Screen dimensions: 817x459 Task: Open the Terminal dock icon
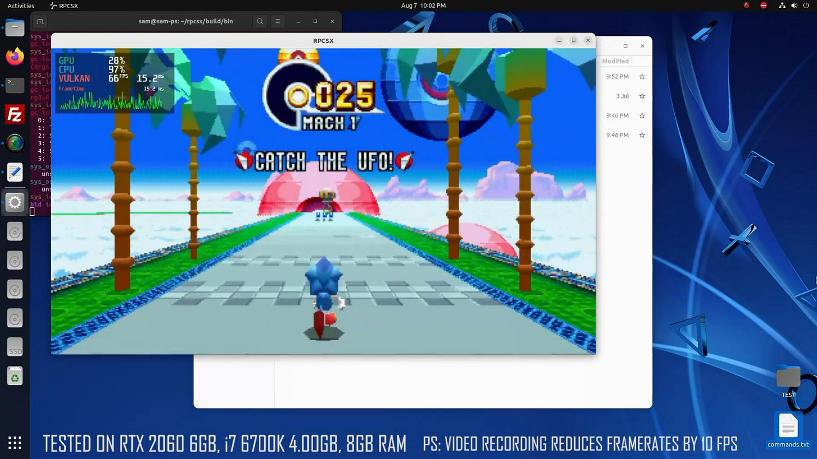(15, 85)
